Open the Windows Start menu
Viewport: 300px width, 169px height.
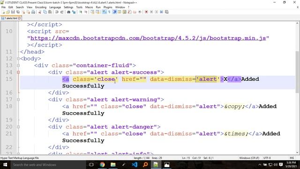tap(5, 165)
